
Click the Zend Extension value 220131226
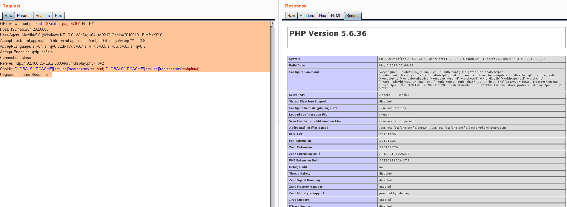[388, 147]
